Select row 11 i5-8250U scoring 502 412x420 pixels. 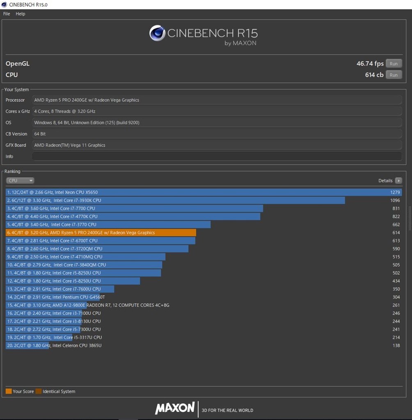(x=204, y=273)
